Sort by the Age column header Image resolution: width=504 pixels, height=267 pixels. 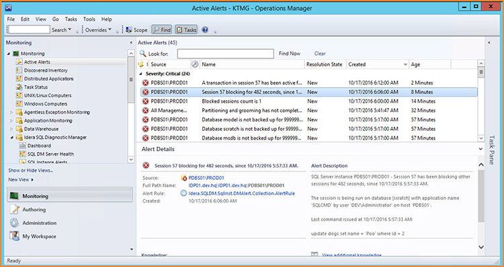click(x=430, y=64)
